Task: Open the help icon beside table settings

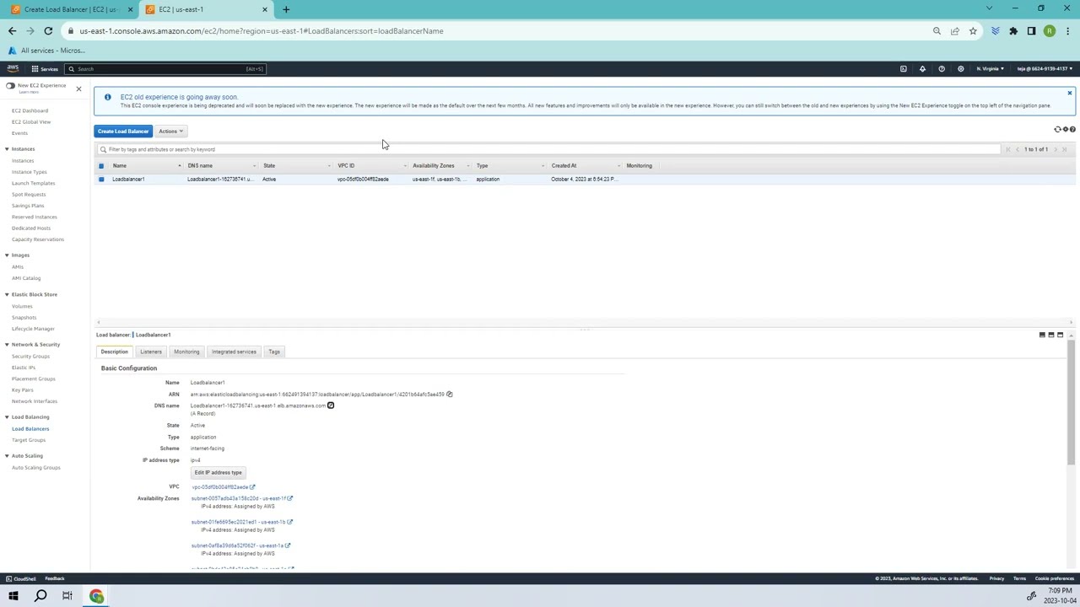Action: [1072, 130]
